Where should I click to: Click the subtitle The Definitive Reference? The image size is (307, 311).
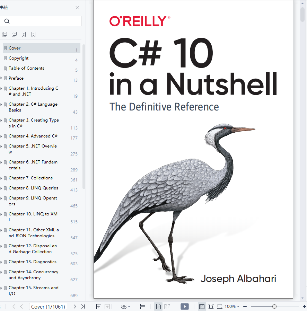pyautogui.click(x=164, y=107)
